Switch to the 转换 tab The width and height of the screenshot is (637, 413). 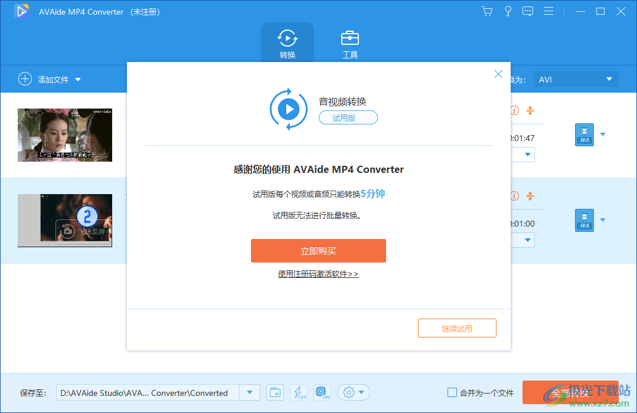tap(288, 43)
